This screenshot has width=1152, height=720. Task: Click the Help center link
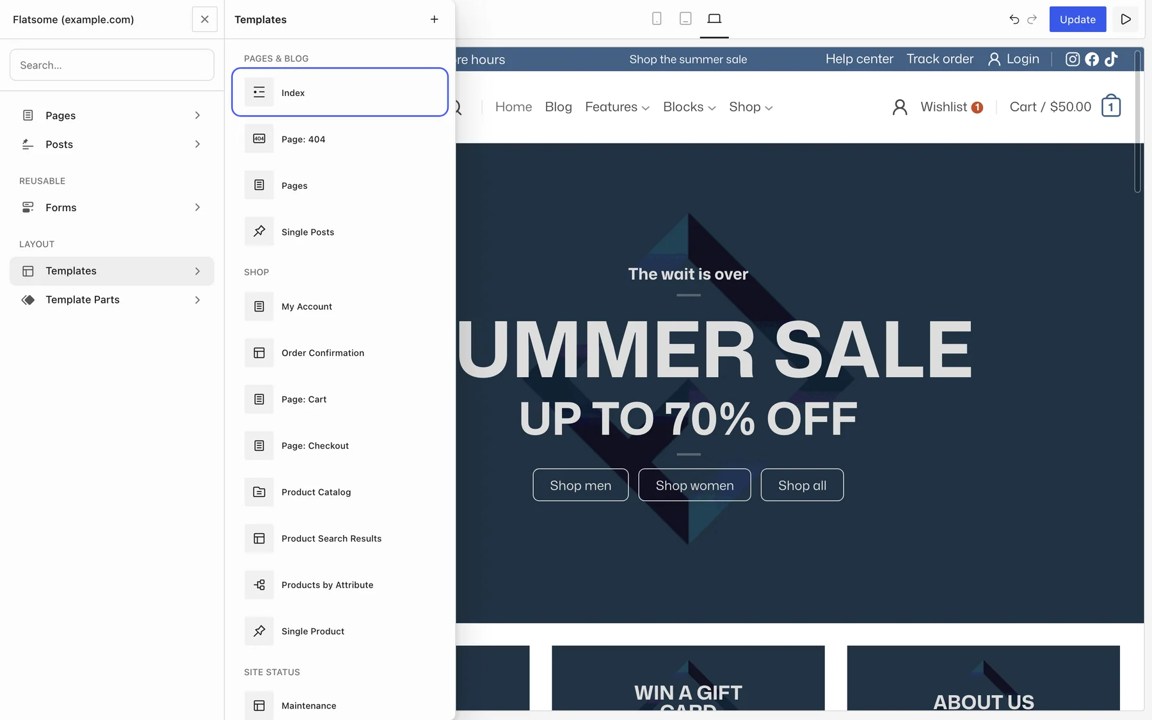(859, 59)
